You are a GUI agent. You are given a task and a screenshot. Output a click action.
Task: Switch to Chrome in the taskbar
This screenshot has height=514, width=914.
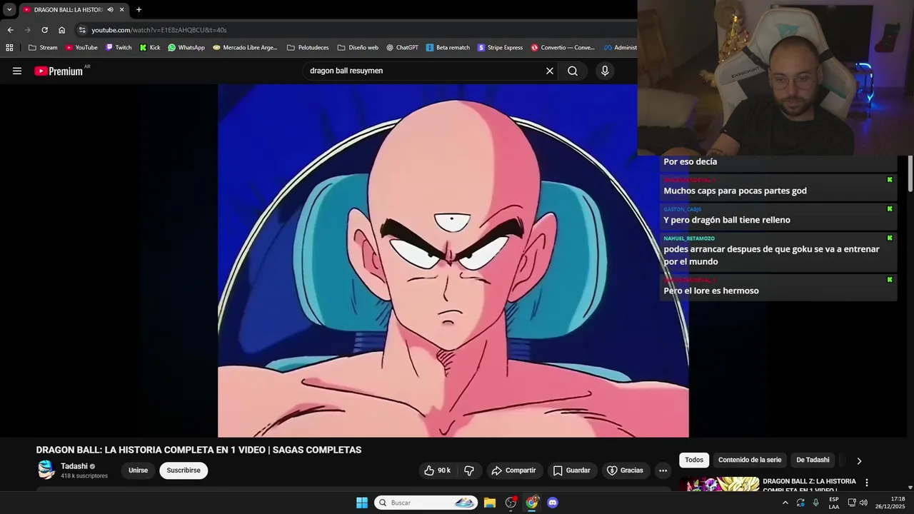(532, 503)
